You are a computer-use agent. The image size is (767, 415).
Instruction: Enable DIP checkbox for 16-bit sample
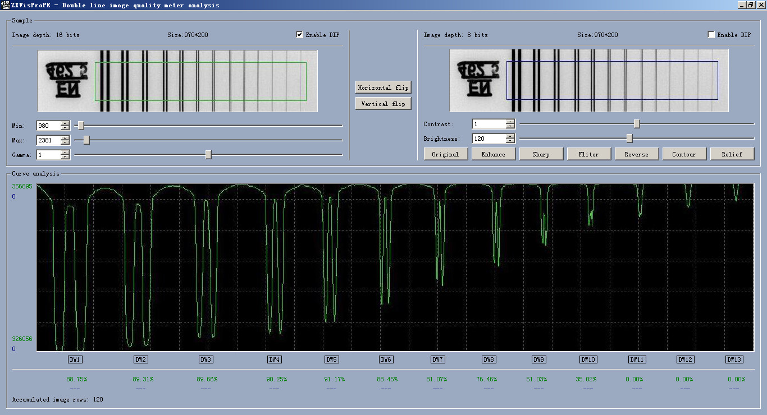point(300,35)
